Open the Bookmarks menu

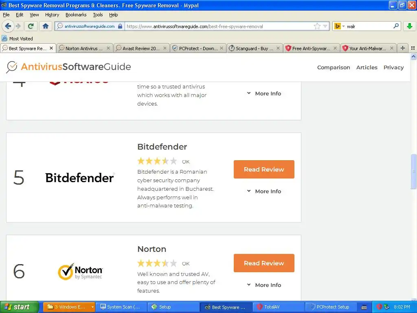pyautogui.click(x=76, y=15)
